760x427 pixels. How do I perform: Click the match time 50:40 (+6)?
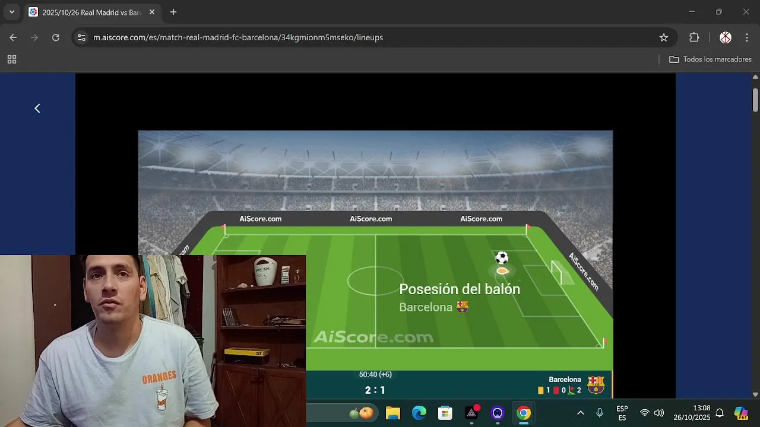click(x=375, y=374)
